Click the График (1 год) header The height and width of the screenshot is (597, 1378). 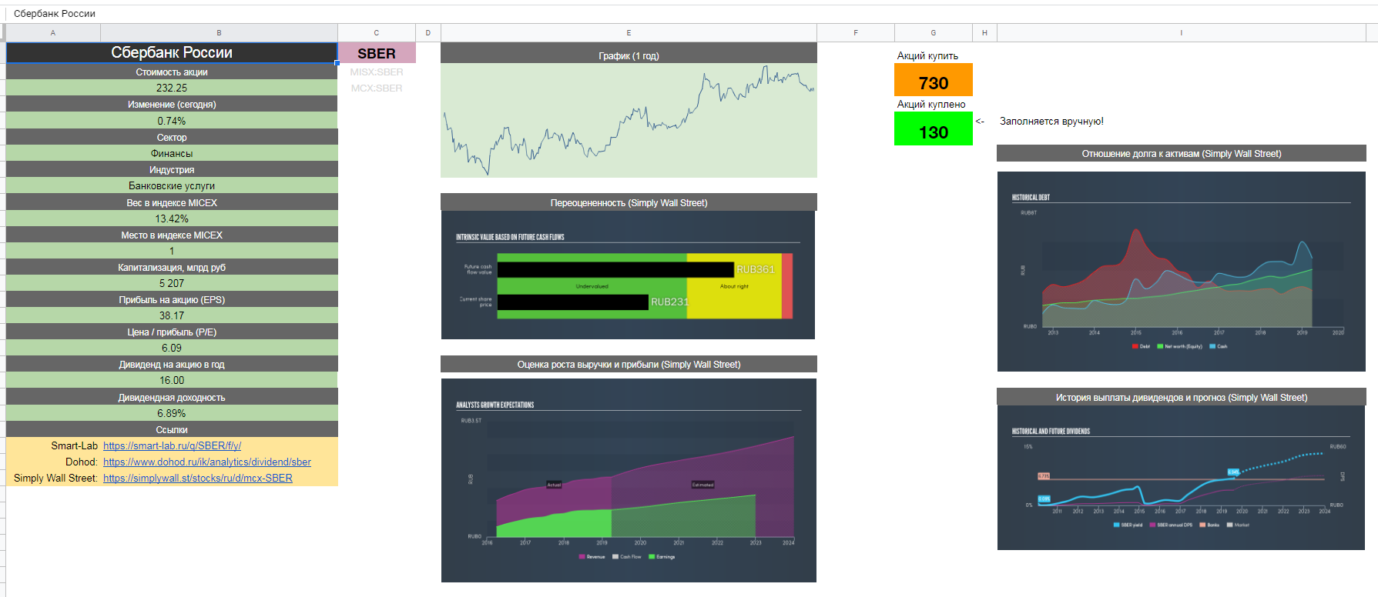pyautogui.click(x=629, y=53)
